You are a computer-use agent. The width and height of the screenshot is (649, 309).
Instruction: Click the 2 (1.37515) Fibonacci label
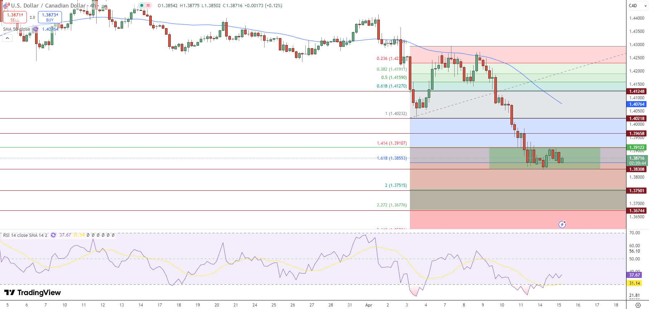[396, 185]
